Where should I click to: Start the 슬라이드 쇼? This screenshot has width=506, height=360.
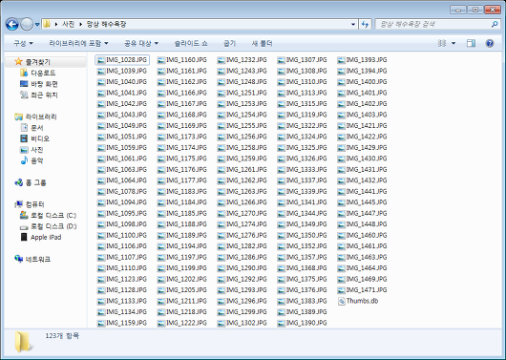(x=191, y=43)
